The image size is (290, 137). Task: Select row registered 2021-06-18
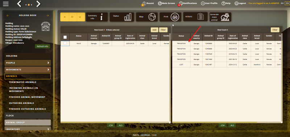227,59
